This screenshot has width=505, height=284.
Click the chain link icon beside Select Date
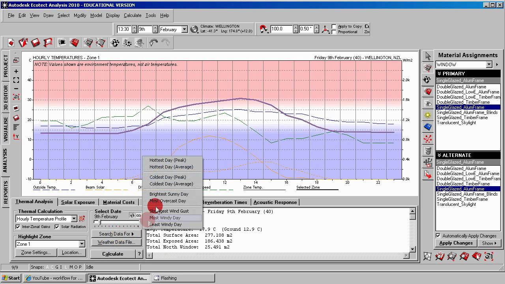[138, 215]
